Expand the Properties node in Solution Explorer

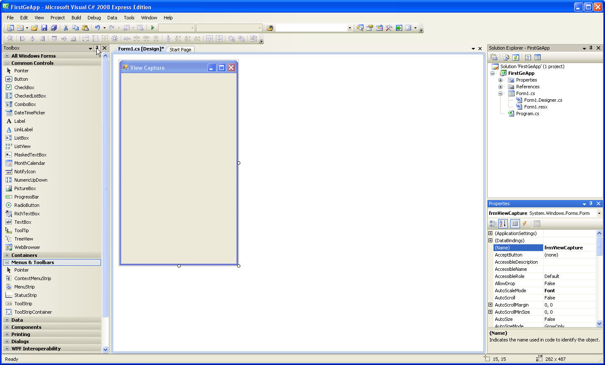500,80
